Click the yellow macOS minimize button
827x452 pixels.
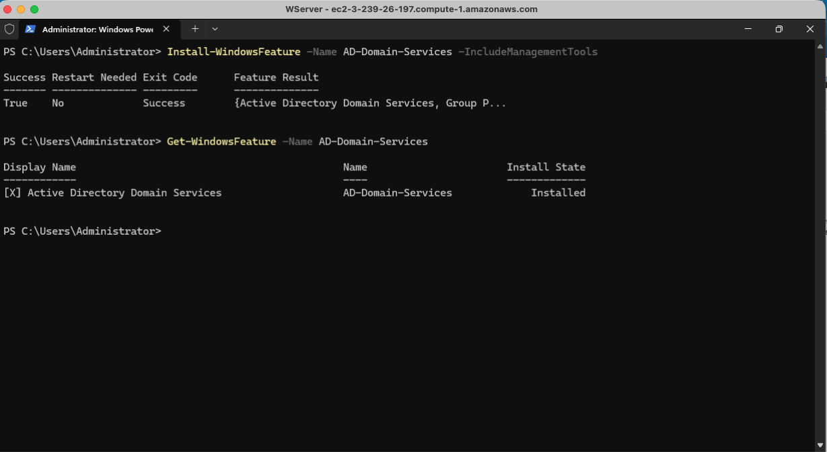[21, 9]
